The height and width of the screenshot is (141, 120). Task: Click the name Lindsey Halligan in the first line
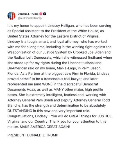tap(61, 26)
